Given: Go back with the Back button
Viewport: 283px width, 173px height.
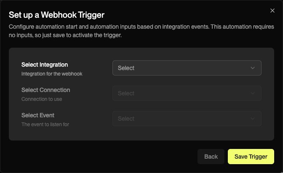Looking at the screenshot, I should [211, 157].
